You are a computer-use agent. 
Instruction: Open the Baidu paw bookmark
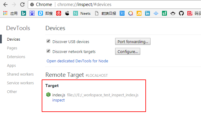coord(32,13)
